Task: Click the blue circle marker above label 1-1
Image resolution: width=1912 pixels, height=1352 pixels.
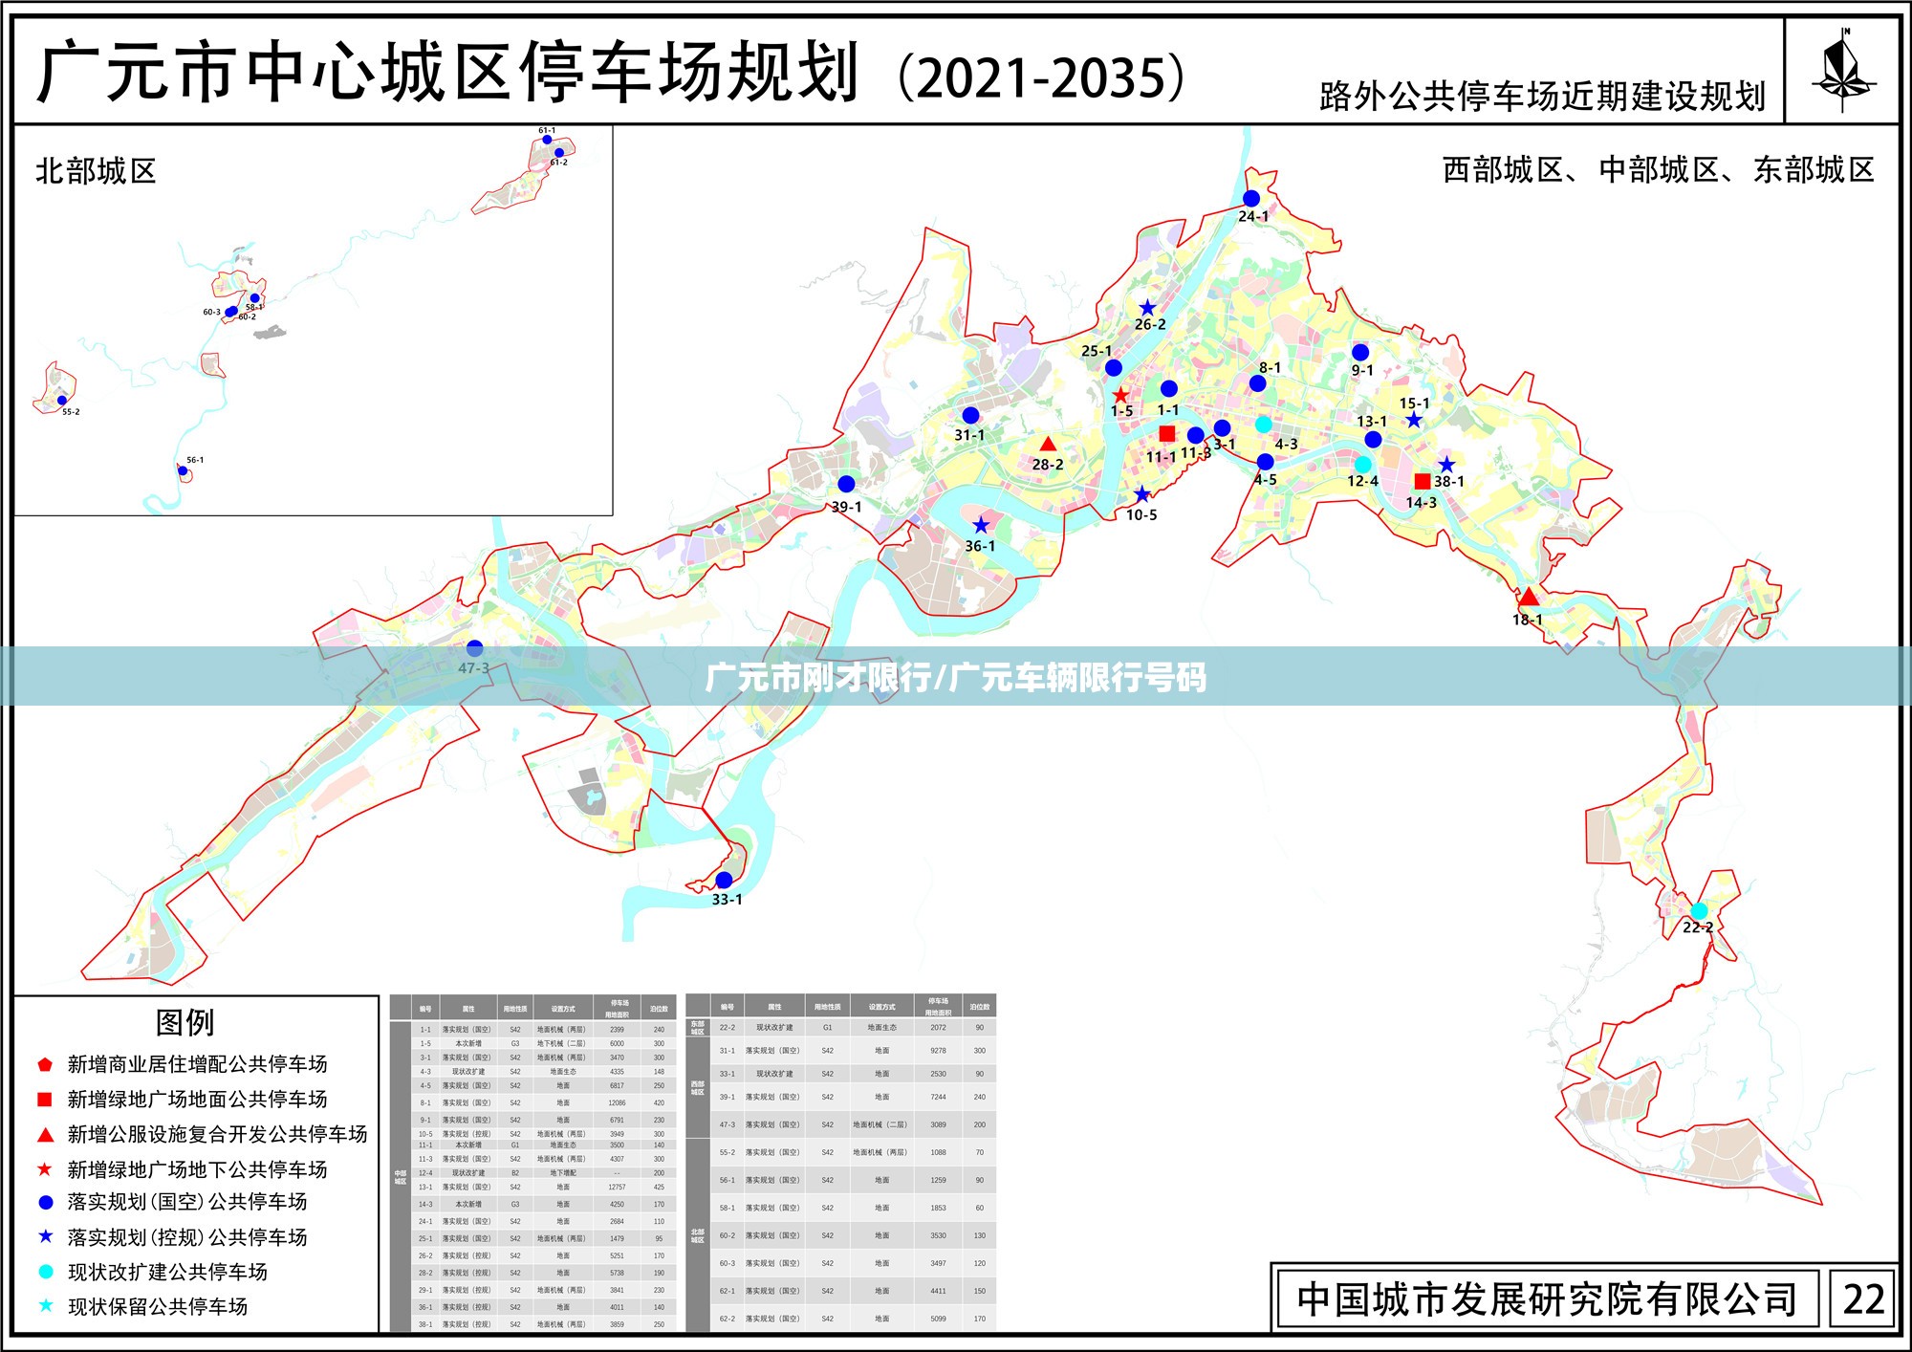Action: [1169, 388]
